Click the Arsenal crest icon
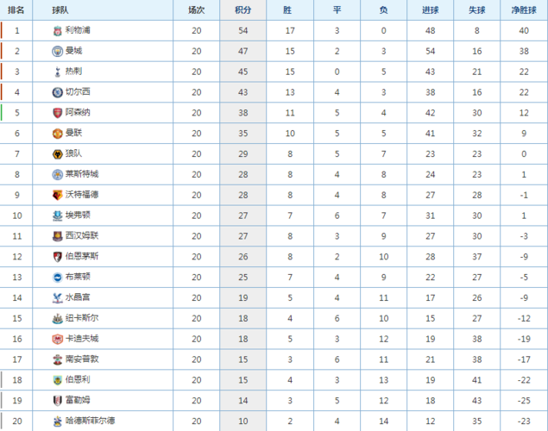The width and height of the screenshot is (548, 431). [x=57, y=113]
